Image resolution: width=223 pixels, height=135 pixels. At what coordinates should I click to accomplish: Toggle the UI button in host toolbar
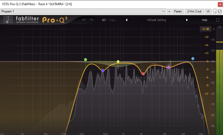point(208,11)
